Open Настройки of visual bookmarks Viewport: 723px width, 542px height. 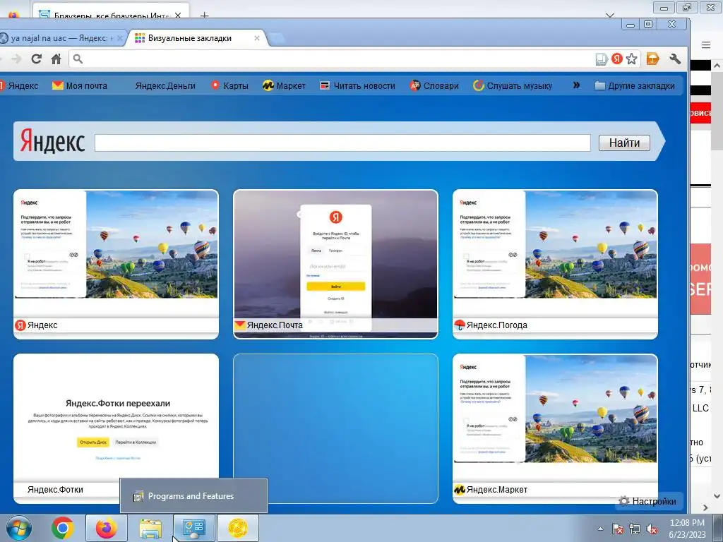pyautogui.click(x=648, y=502)
